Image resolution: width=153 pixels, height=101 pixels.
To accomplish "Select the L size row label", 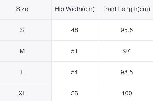I will (22, 72).
